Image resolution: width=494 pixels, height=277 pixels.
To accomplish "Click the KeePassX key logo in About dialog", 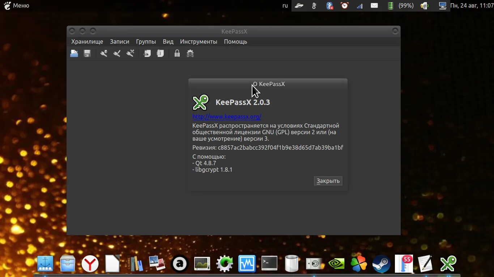I will pos(201,102).
